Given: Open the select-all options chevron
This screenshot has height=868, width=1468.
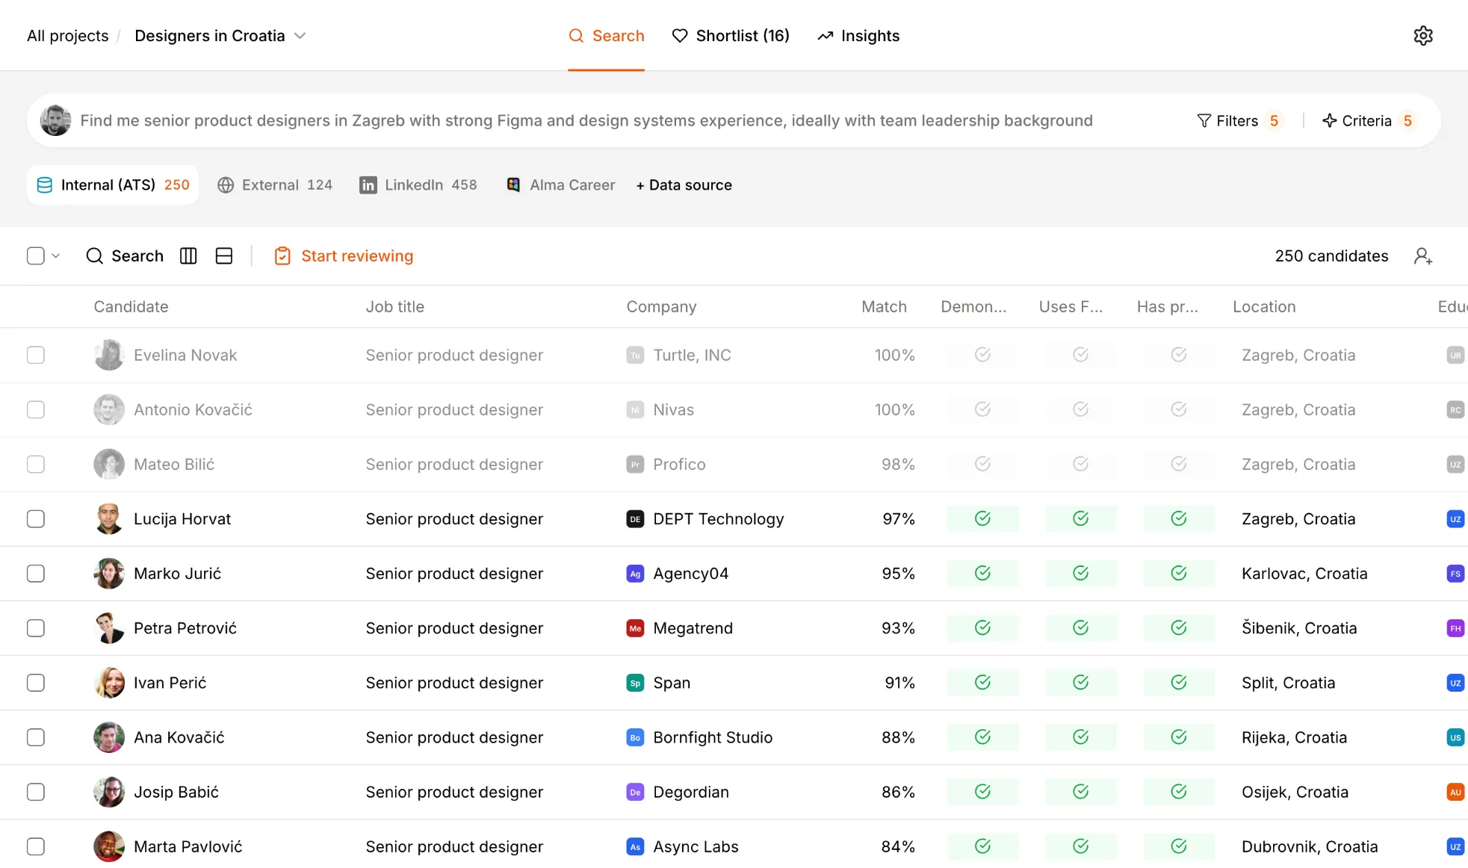Looking at the screenshot, I should pos(55,256).
